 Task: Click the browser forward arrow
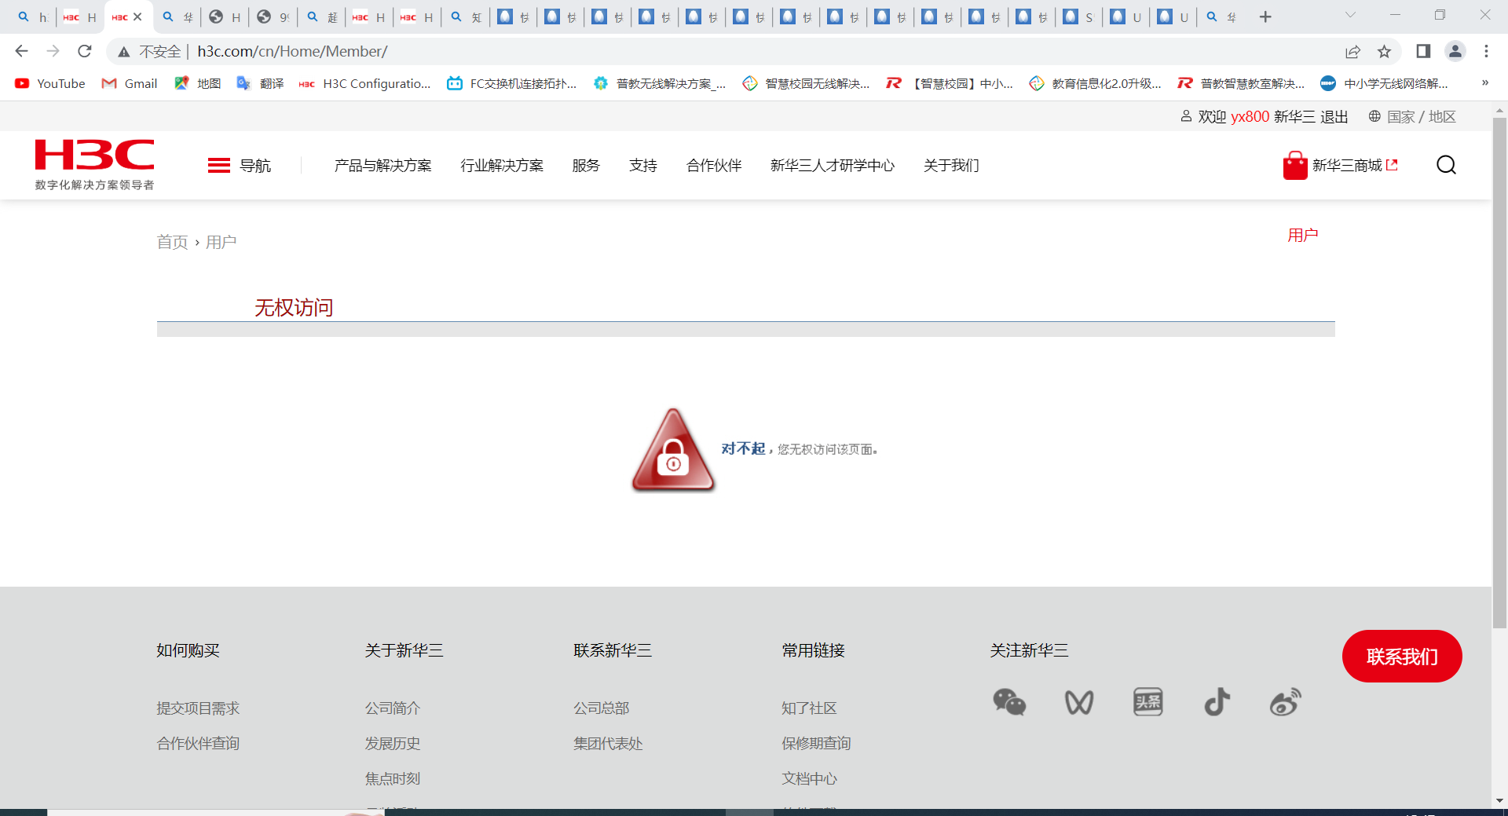coord(53,51)
